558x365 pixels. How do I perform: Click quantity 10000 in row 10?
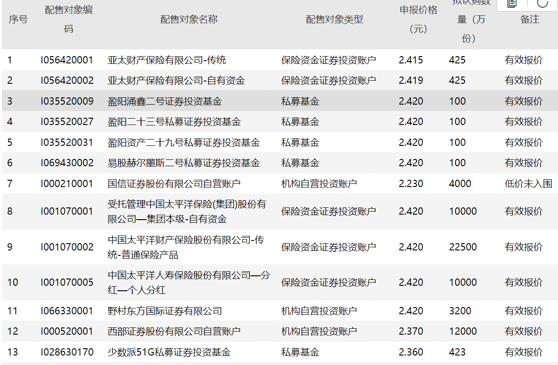(463, 282)
